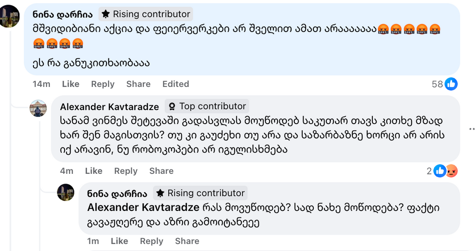This screenshot has width=476, height=251.
Task: Reply to Alexander Kavtaradze's comment
Action: 126,171
